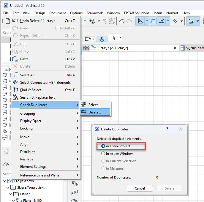Click the Undo arrow icon in toolbar

[122, 21]
